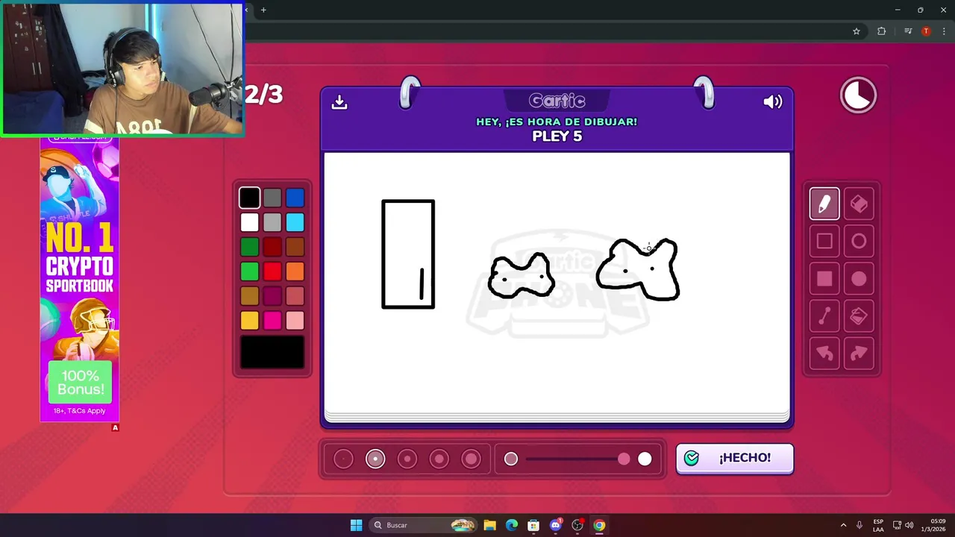Open a new browser tab
The width and height of the screenshot is (955, 537).
pyautogui.click(x=263, y=10)
